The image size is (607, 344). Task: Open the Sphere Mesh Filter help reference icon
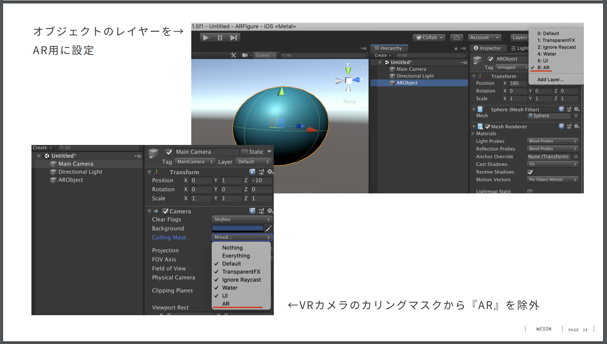click(561, 109)
